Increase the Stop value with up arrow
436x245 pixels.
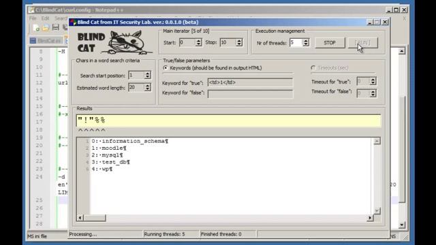click(x=239, y=41)
